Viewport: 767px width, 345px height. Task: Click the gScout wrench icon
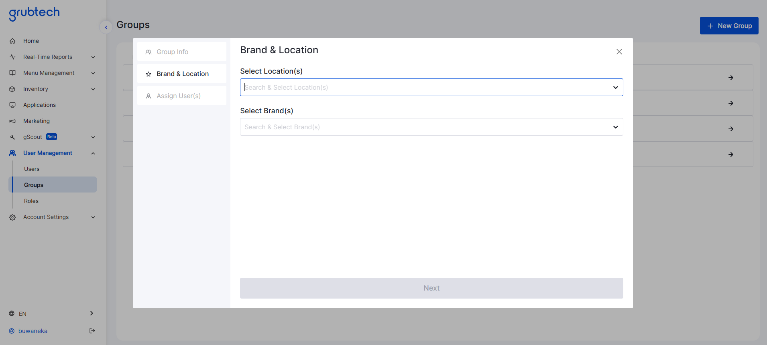[12, 137]
